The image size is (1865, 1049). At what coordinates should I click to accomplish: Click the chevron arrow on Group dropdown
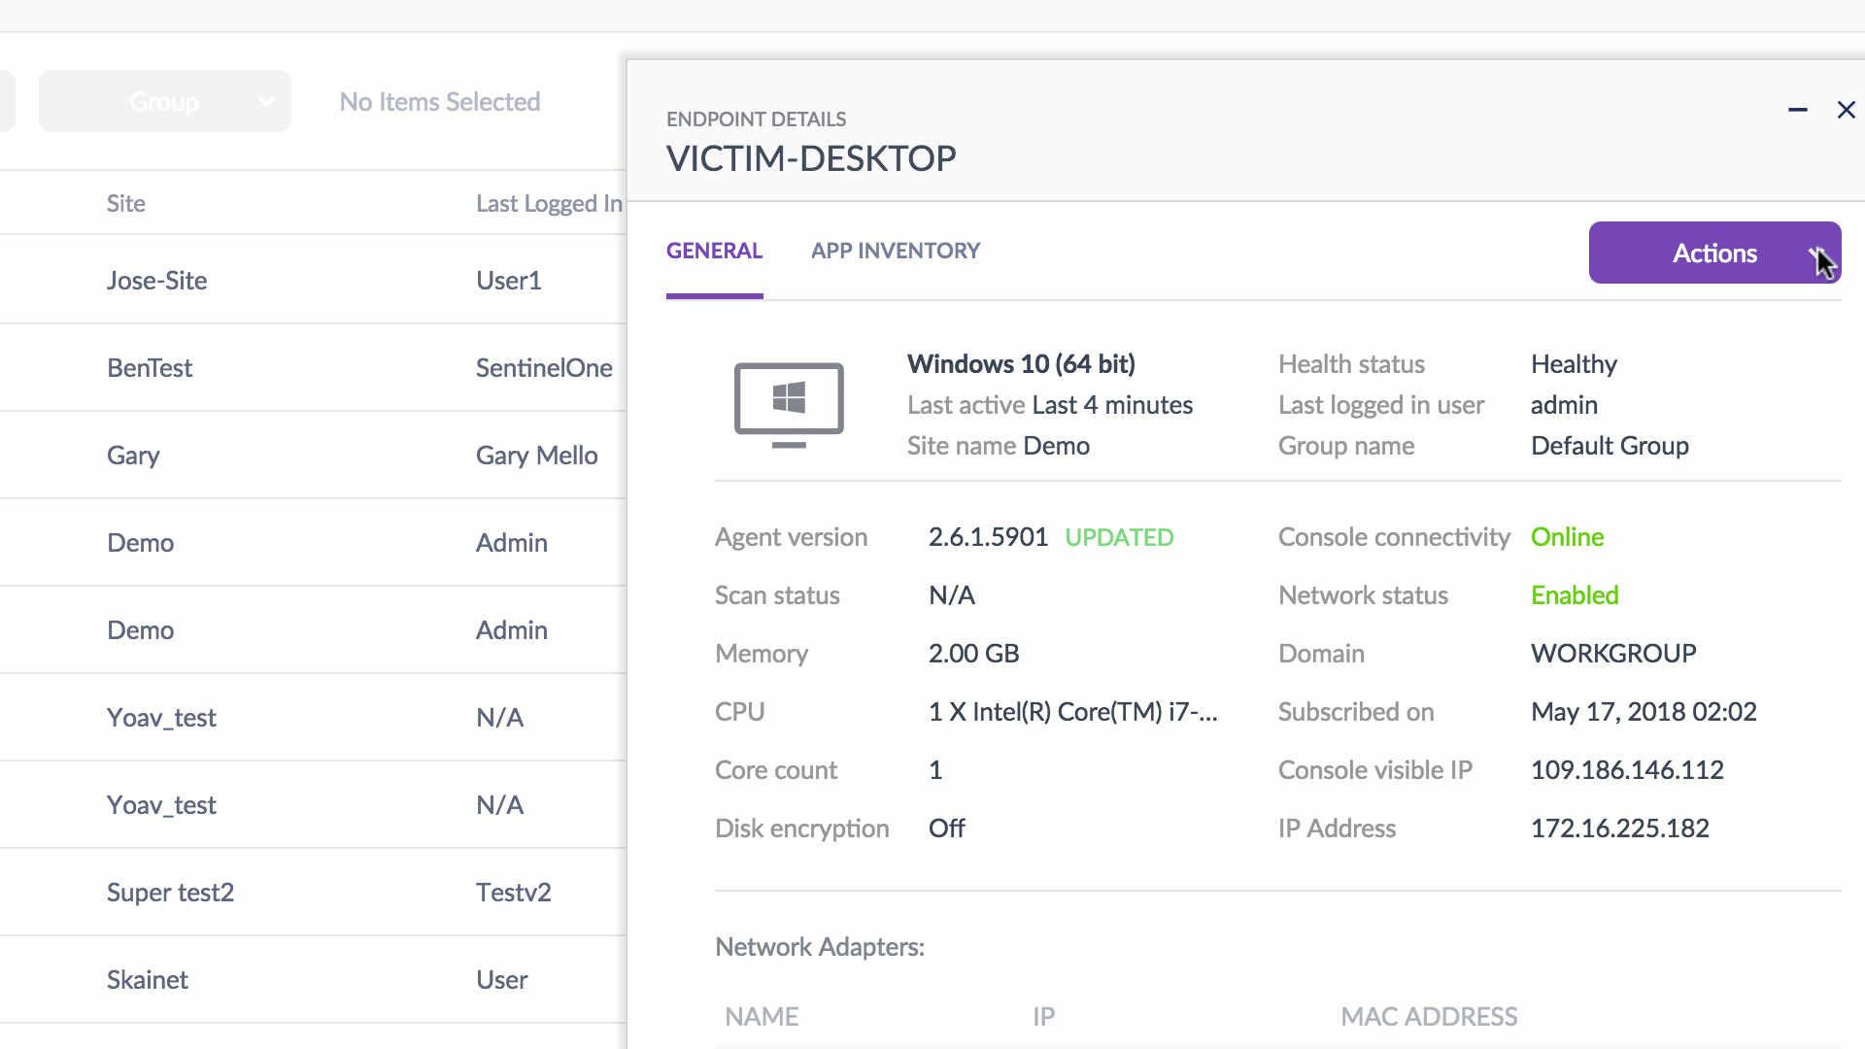[x=265, y=101]
